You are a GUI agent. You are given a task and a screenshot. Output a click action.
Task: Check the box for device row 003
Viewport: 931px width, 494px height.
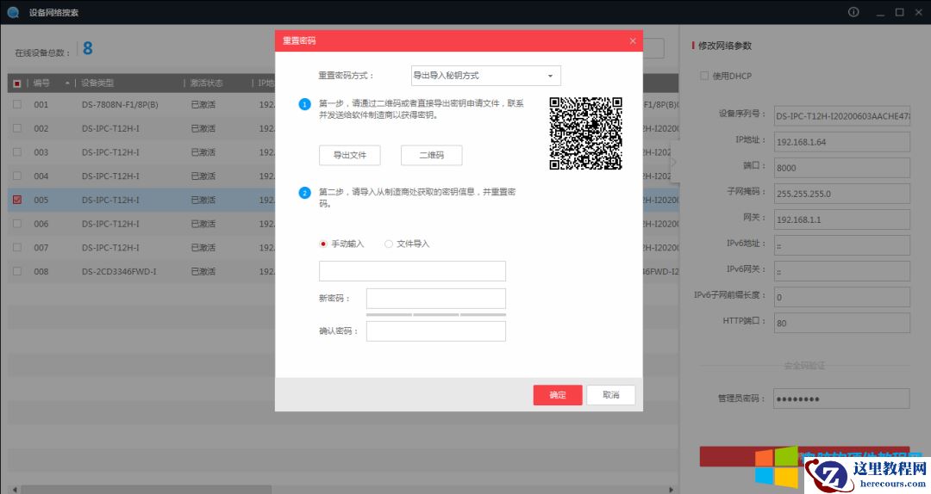click(x=17, y=151)
